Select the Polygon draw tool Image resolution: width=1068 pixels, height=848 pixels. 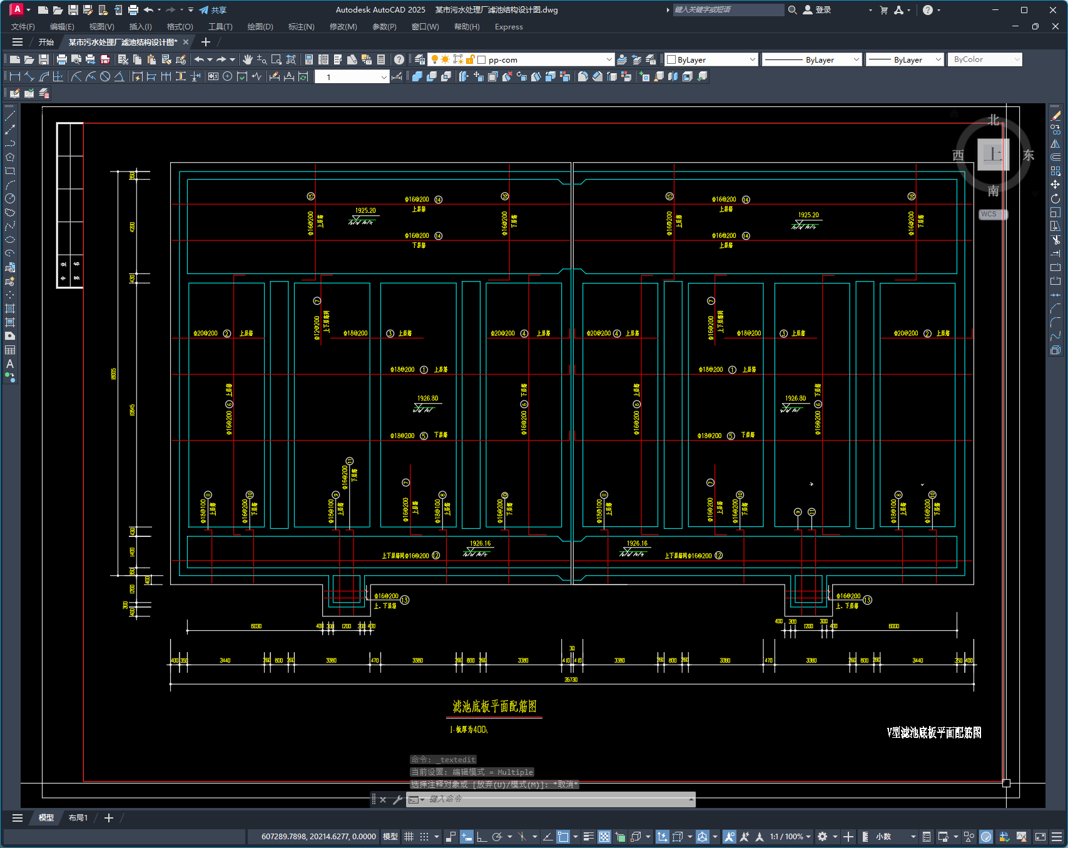click(x=10, y=157)
